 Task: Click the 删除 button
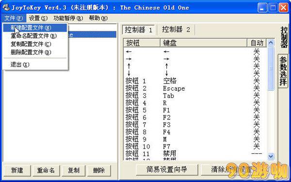tap(99, 170)
